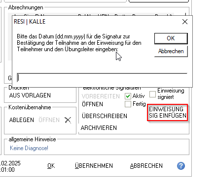Open the blue help question mark icon

(x=181, y=166)
